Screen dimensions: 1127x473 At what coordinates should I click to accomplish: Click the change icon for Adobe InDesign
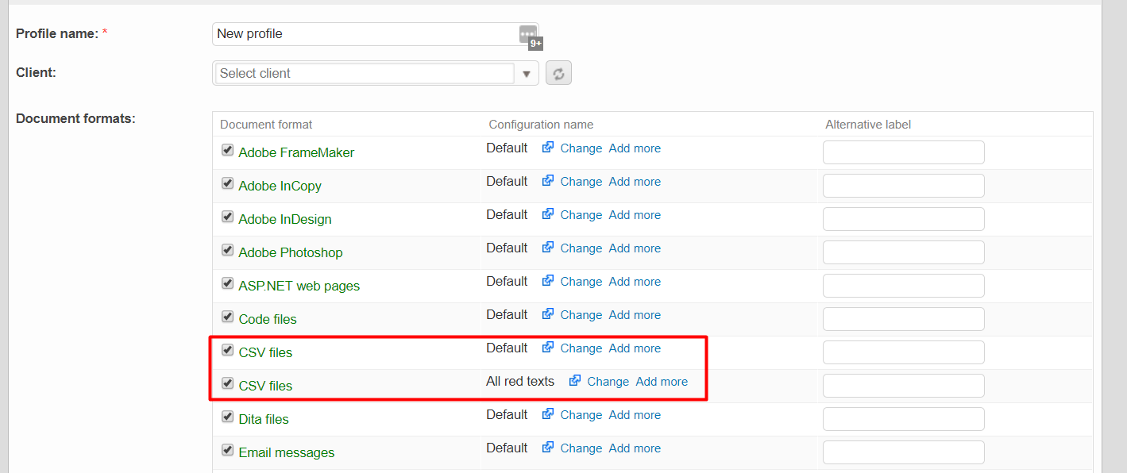coord(548,214)
